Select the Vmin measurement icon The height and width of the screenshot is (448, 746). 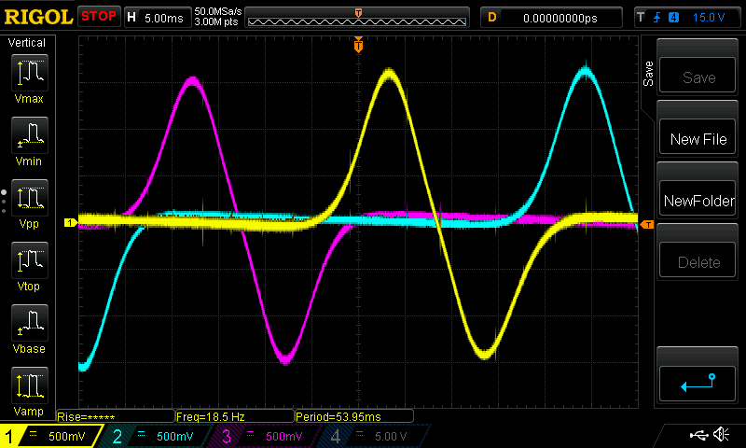(30, 134)
